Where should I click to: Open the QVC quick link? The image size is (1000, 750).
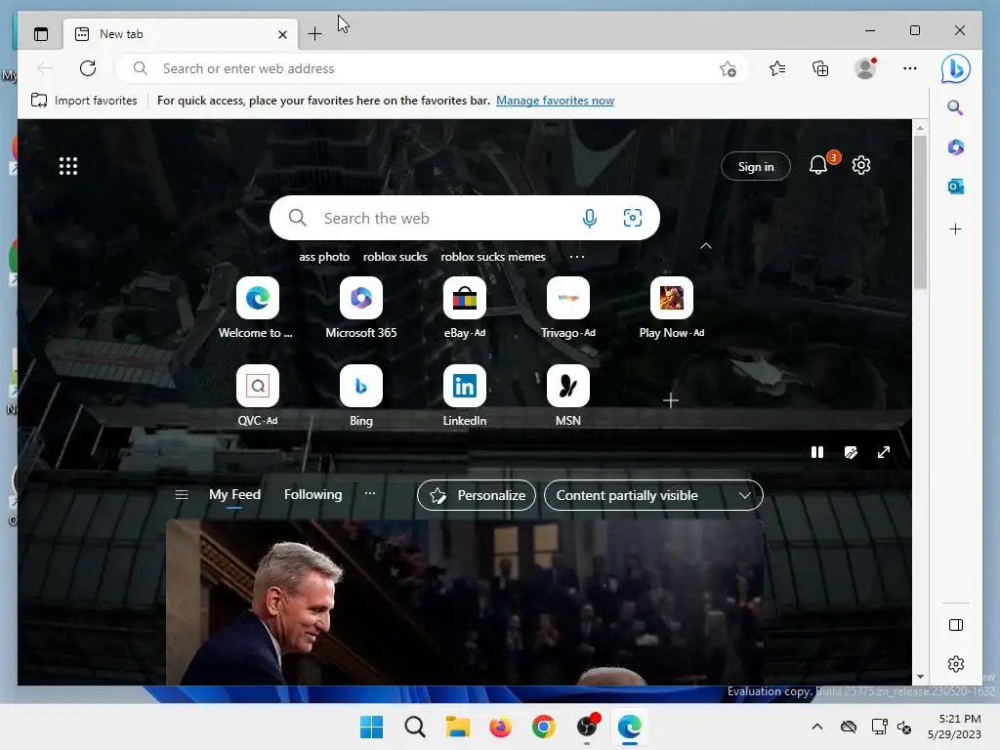pyautogui.click(x=258, y=396)
